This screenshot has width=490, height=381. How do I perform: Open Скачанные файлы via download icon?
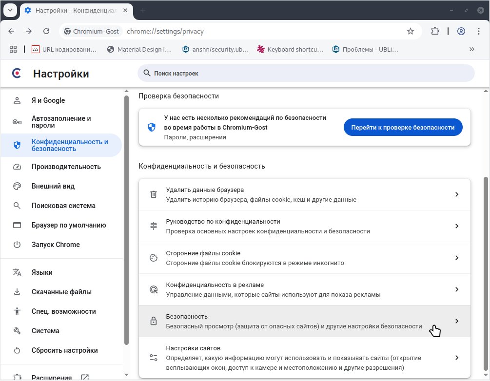click(16, 291)
